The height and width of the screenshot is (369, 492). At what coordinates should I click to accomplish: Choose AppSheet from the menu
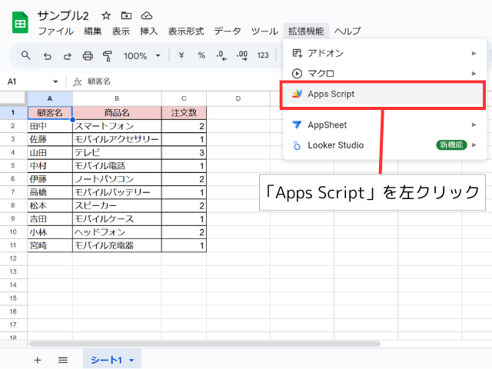click(384, 125)
